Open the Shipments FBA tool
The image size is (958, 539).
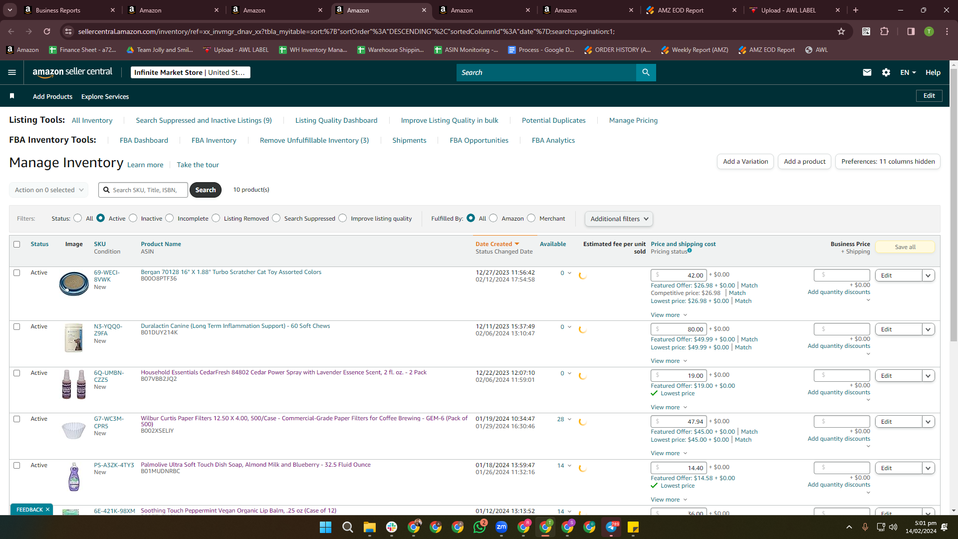(409, 140)
